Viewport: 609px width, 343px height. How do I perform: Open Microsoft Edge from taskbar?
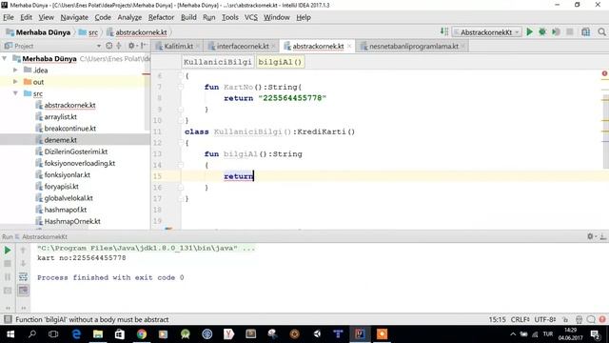[76, 334]
